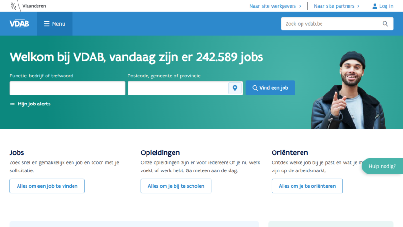
Task: Open the hamburger Menu
Action: [54, 24]
